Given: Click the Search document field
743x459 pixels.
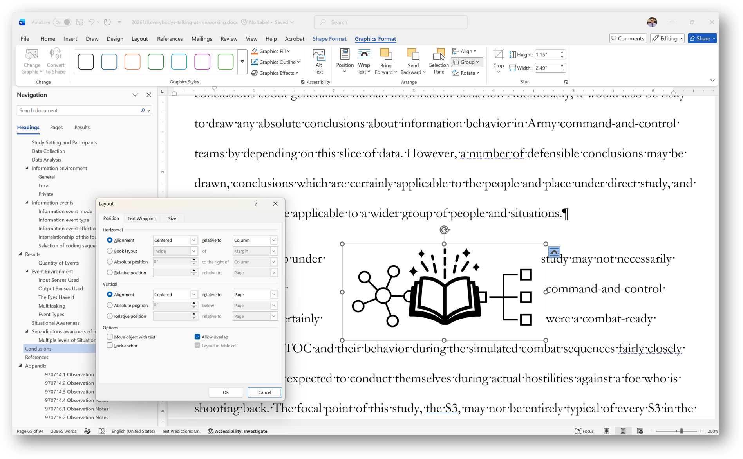Looking at the screenshot, I should tap(78, 111).
